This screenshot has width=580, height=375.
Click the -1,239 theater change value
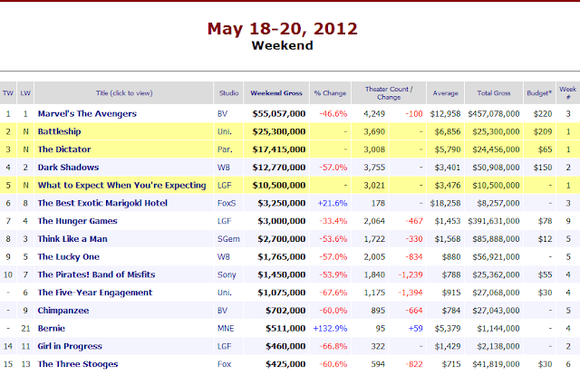click(x=411, y=274)
